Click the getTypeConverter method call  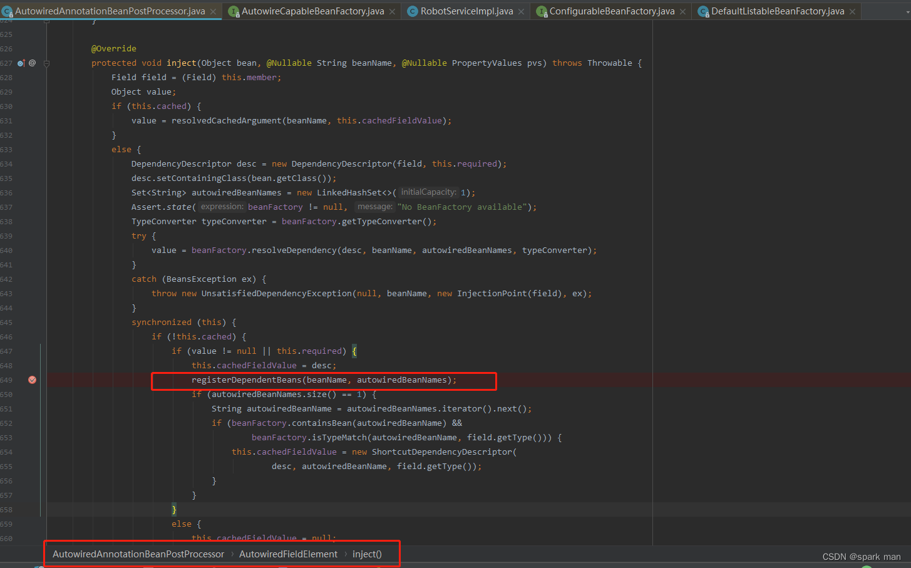pyautogui.click(x=382, y=221)
